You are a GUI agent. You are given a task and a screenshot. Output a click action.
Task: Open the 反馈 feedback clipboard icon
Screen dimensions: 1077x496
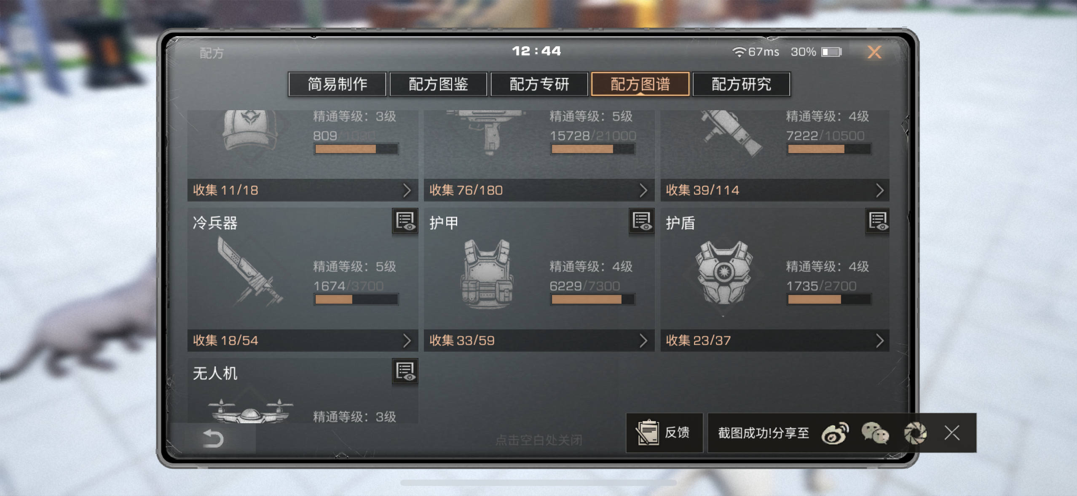(x=647, y=432)
